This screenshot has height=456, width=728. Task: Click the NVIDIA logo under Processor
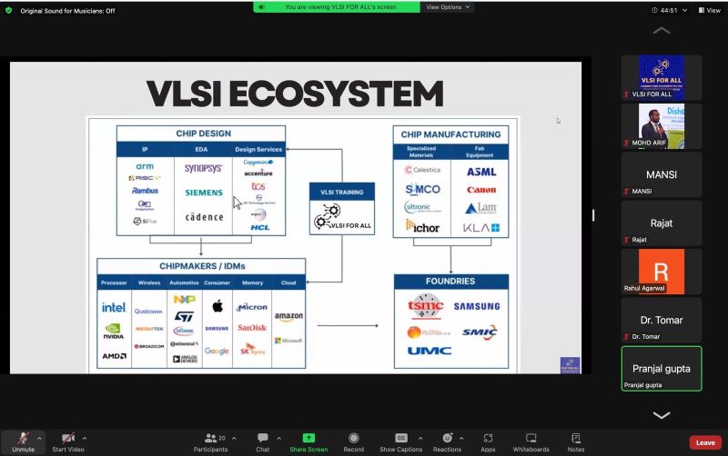(x=113, y=332)
